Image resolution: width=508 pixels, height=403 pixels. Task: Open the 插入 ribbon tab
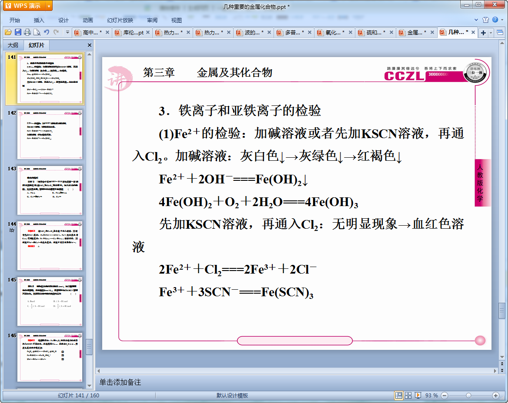pos(39,20)
